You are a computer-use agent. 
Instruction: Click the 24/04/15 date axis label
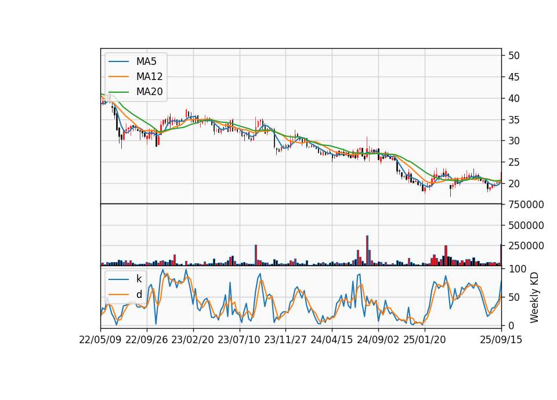(332, 340)
